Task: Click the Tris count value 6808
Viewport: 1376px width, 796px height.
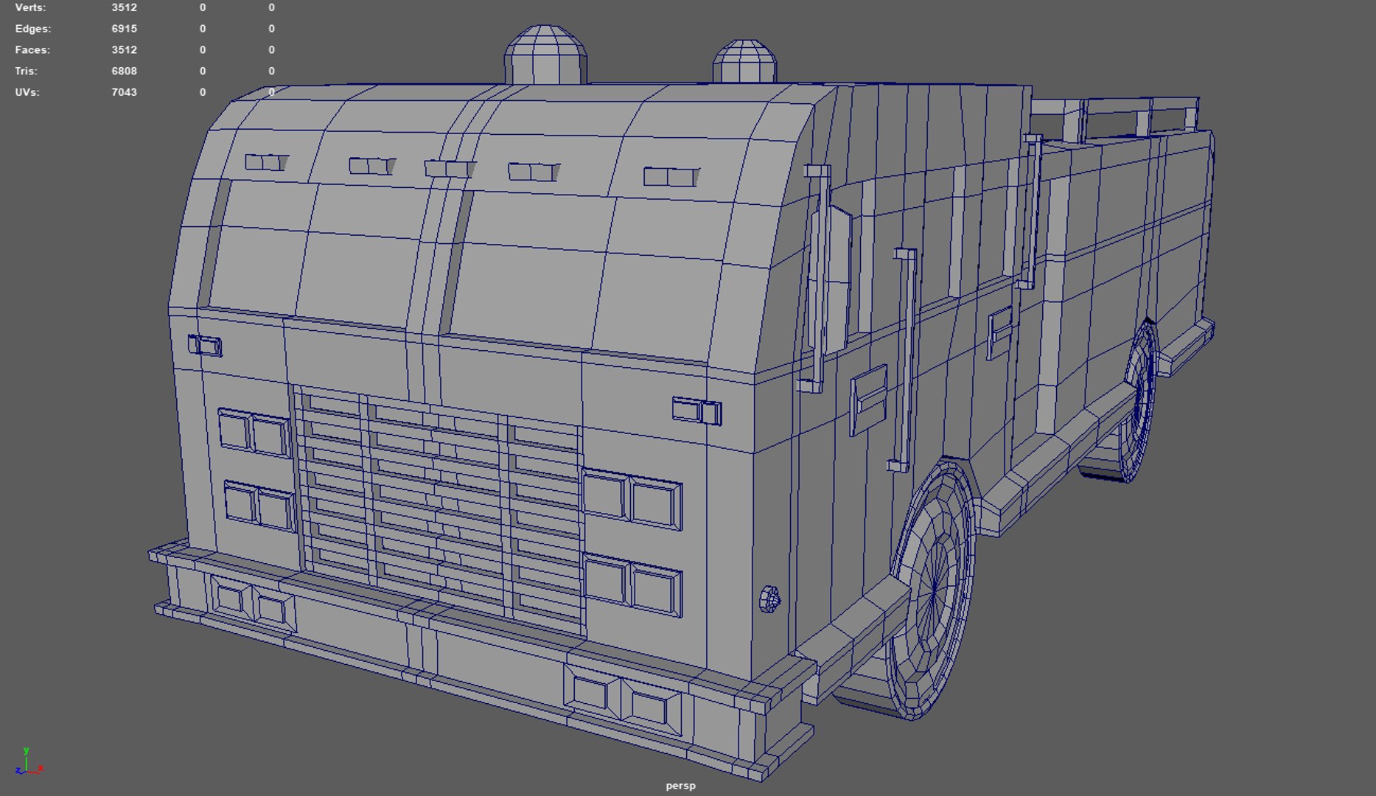Action: (124, 71)
